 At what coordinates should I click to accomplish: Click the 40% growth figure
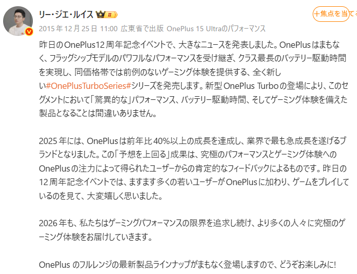coord(162,141)
